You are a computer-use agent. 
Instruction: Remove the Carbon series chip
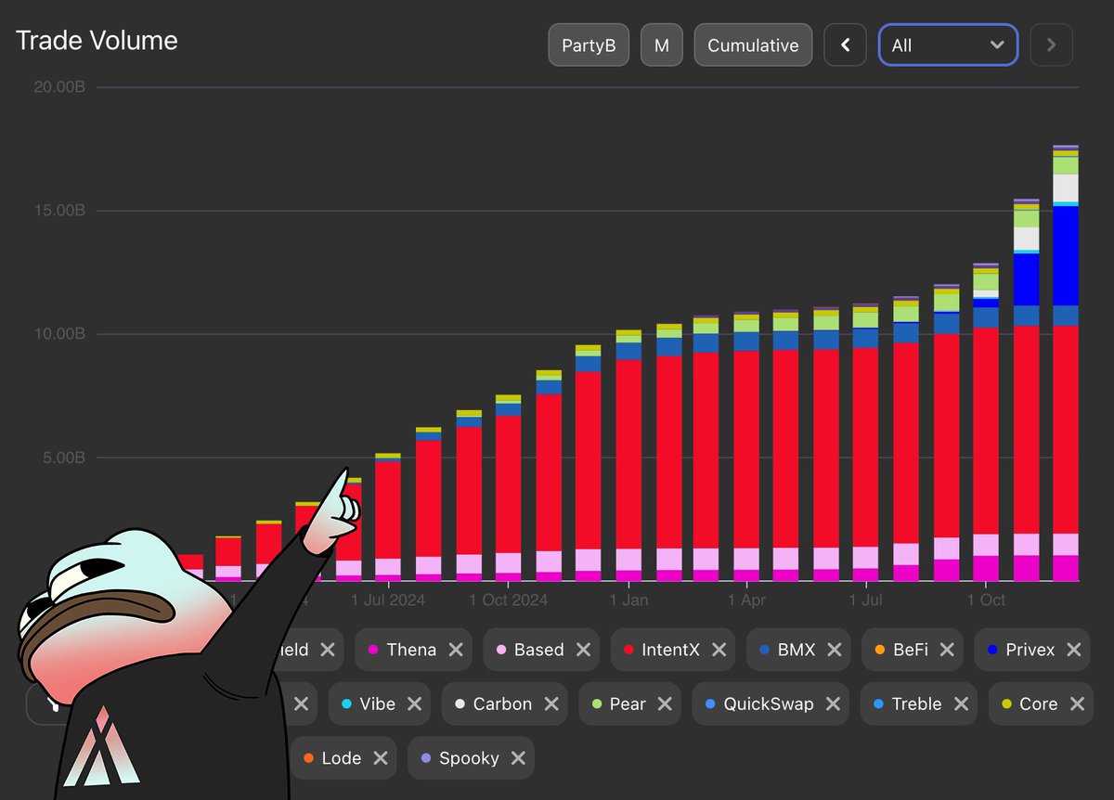551,704
